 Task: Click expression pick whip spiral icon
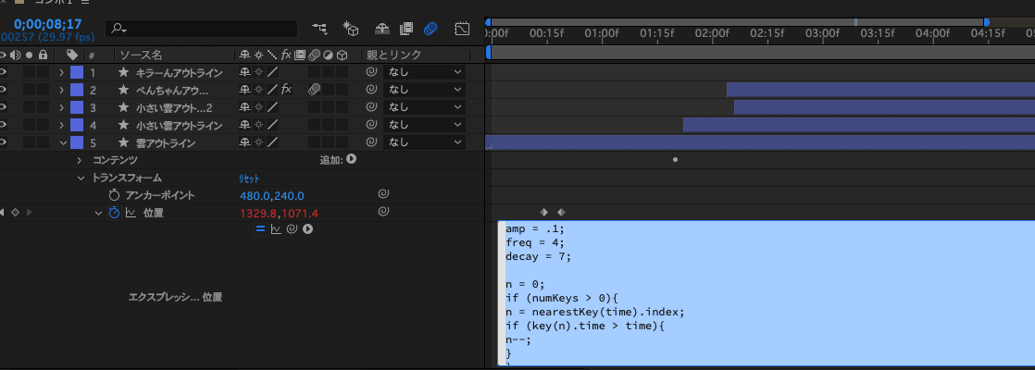coord(291,228)
